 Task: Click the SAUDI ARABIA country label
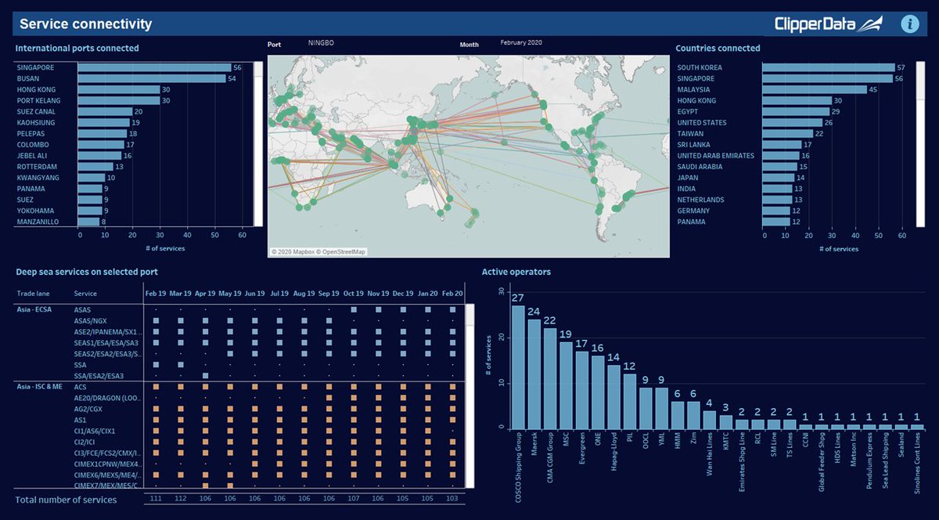point(703,167)
